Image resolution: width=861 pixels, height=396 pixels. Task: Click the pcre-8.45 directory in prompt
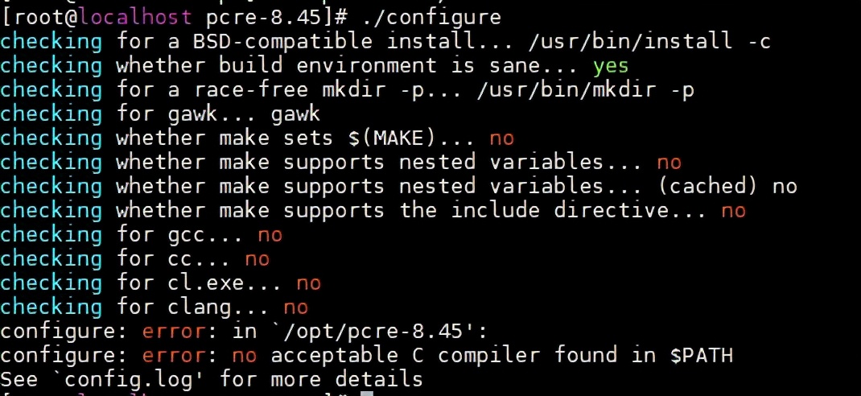pos(264,18)
